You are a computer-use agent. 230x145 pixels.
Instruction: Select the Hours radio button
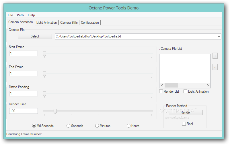(128, 126)
